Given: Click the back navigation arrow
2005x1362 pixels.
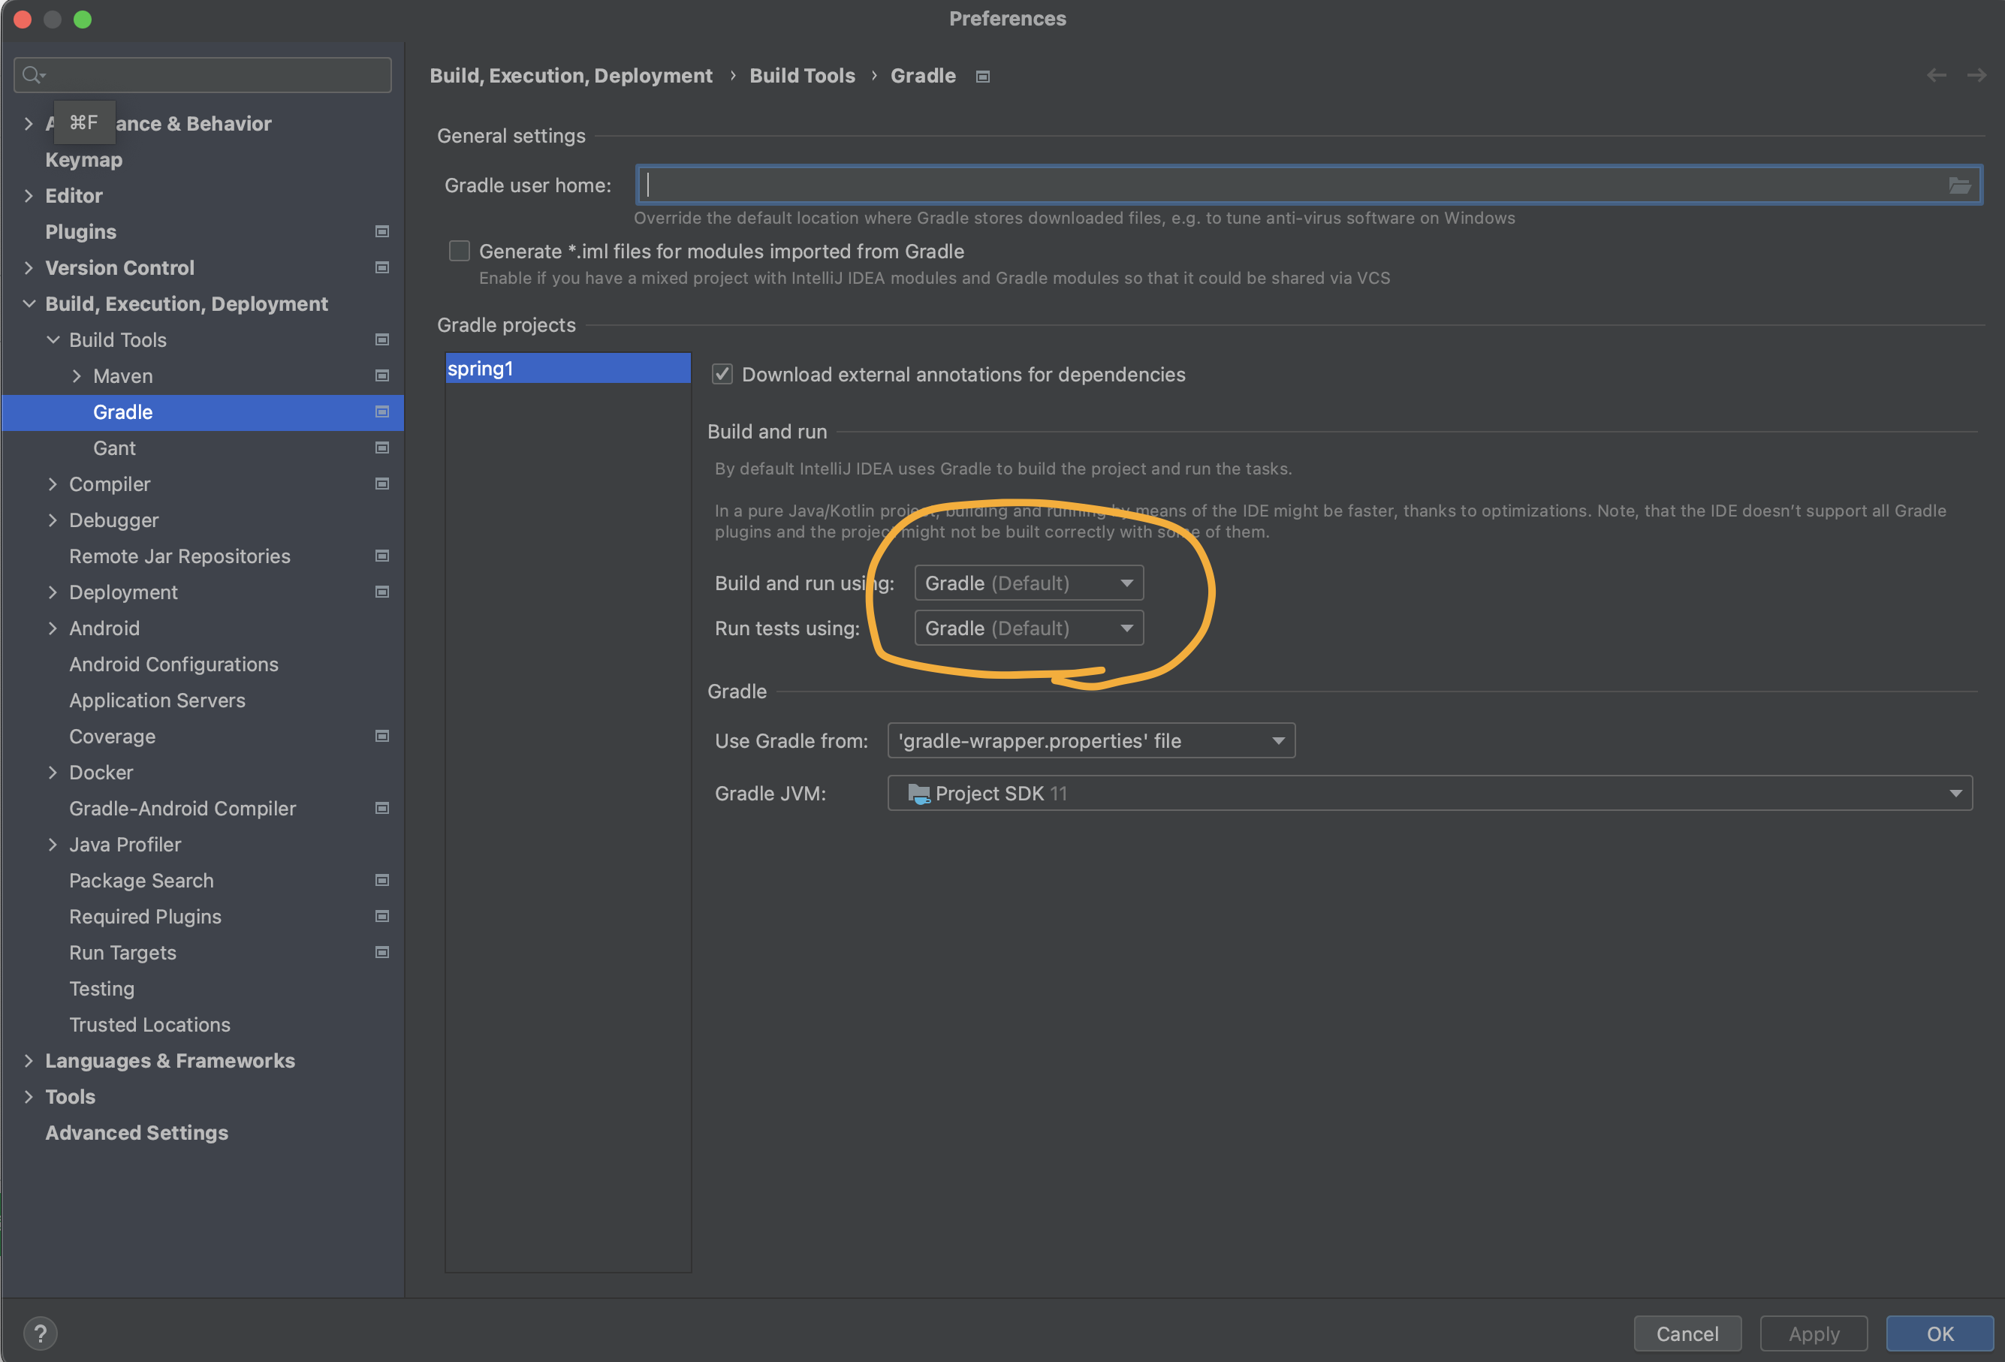Looking at the screenshot, I should [1936, 75].
